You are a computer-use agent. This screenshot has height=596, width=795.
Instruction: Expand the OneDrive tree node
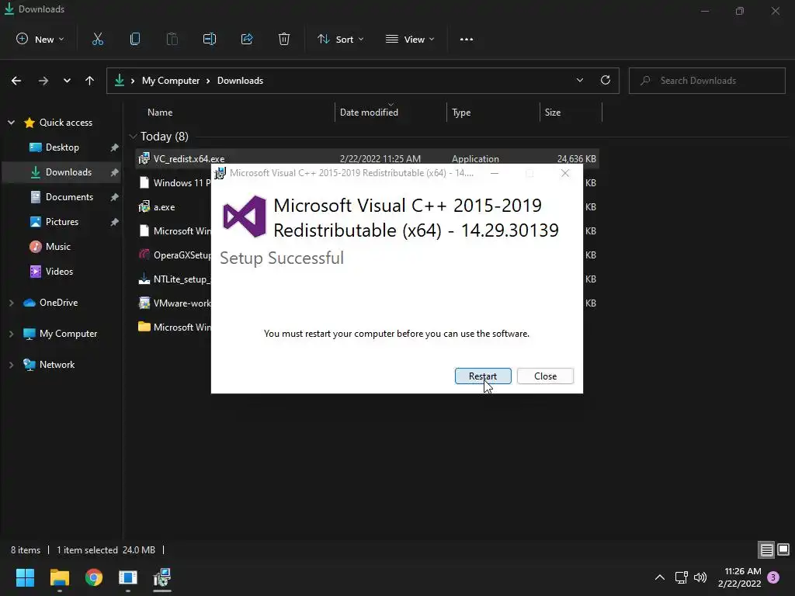(11, 303)
